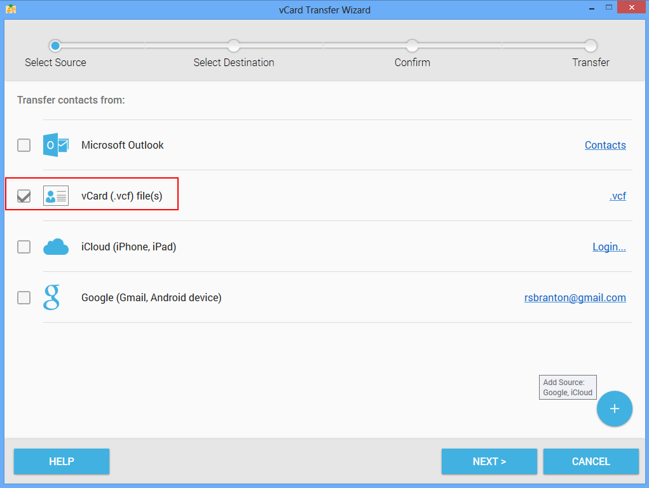Click the iCloud cloud icon
The height and width of the screenshot is (488, 649).
(x=55, y=247)
